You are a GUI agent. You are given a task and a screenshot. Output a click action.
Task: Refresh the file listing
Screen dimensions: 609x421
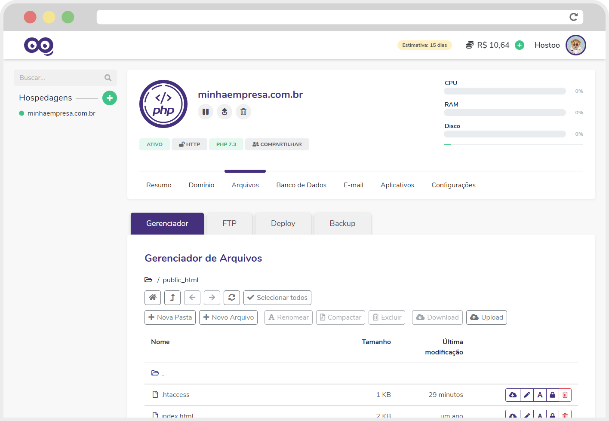pyautogui.click(x=232, y=298)
